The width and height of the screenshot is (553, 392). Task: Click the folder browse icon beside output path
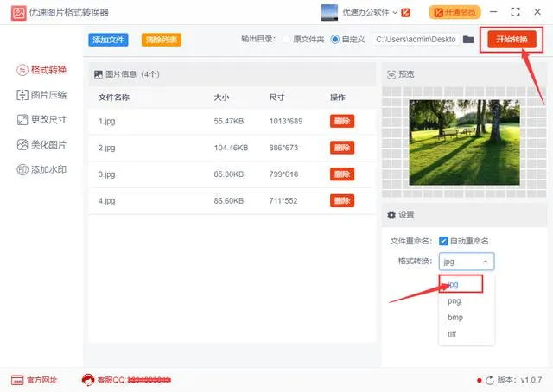[468, 40]
